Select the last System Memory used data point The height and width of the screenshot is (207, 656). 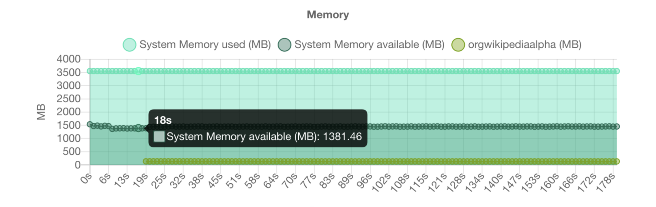617,71
